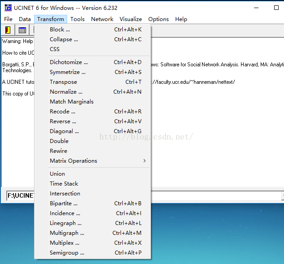The height and width of the screenshot is (264, 284).
Task: Select Dichotomize menu entry
Action: pyautogui.click(x=92, y=62)
